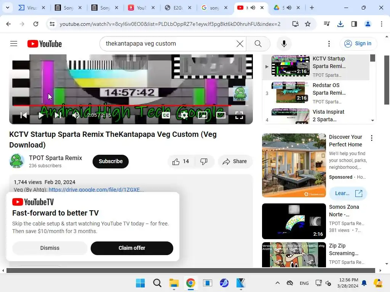Image resolution: width=390 pixels, height=292 pixels.
Task: Install app icon in address bar
Action: click(x=296, y=24)
